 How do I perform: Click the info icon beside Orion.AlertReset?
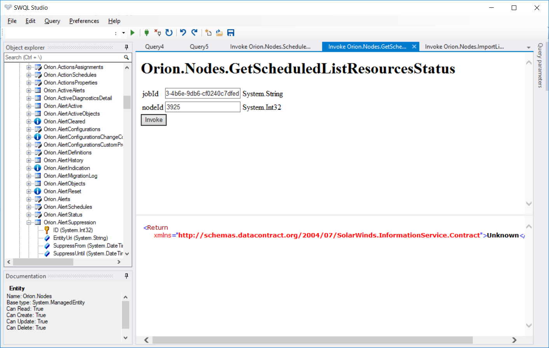(x=38, y=191)
